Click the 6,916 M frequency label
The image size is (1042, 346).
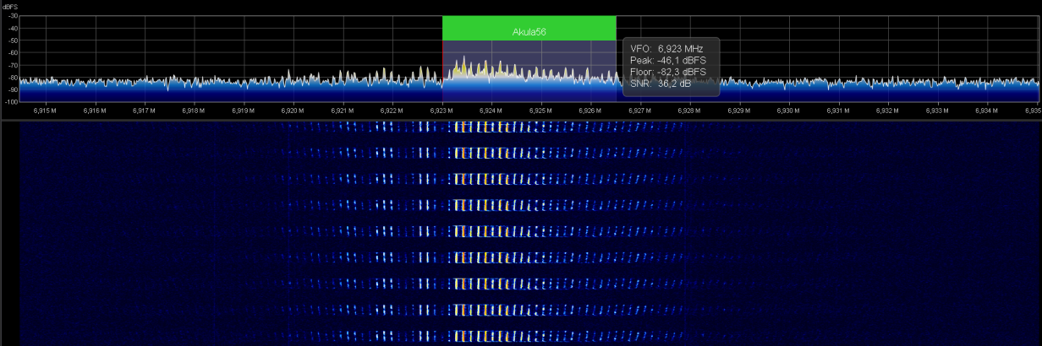95,111
